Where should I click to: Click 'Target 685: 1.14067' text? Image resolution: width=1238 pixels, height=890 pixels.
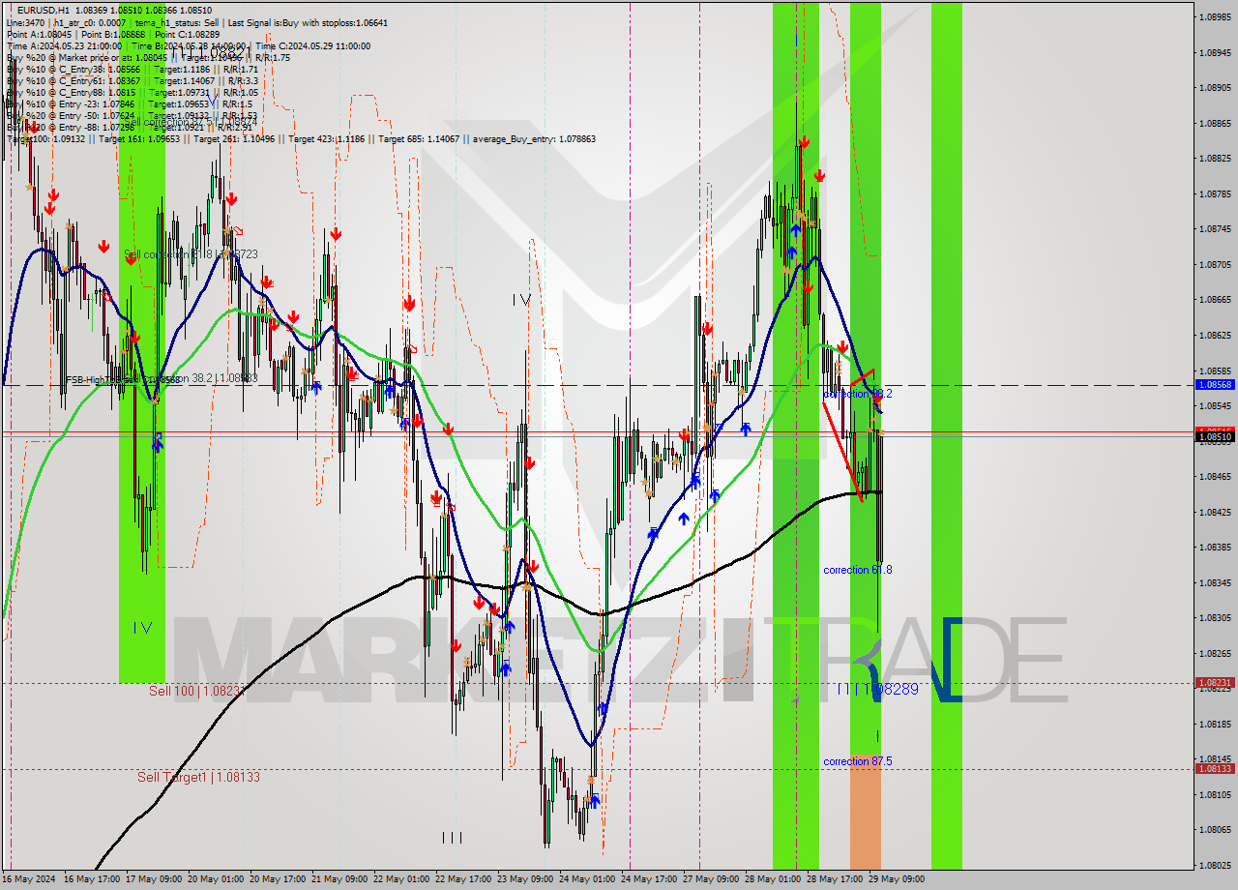[x=419, y=139]
